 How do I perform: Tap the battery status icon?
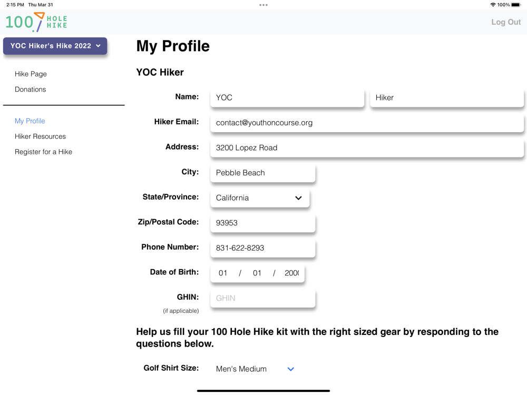[516, 5]
